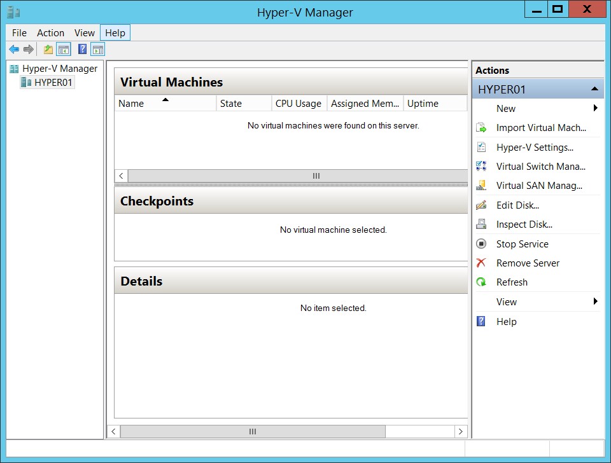Open Hyper-V Settings
This screenshot has height=463, width=611.
pyautogui.click(x=535, y=148)
